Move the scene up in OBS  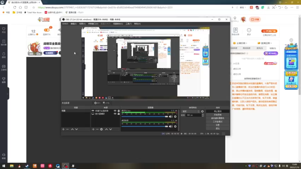(x=72, y=129)
